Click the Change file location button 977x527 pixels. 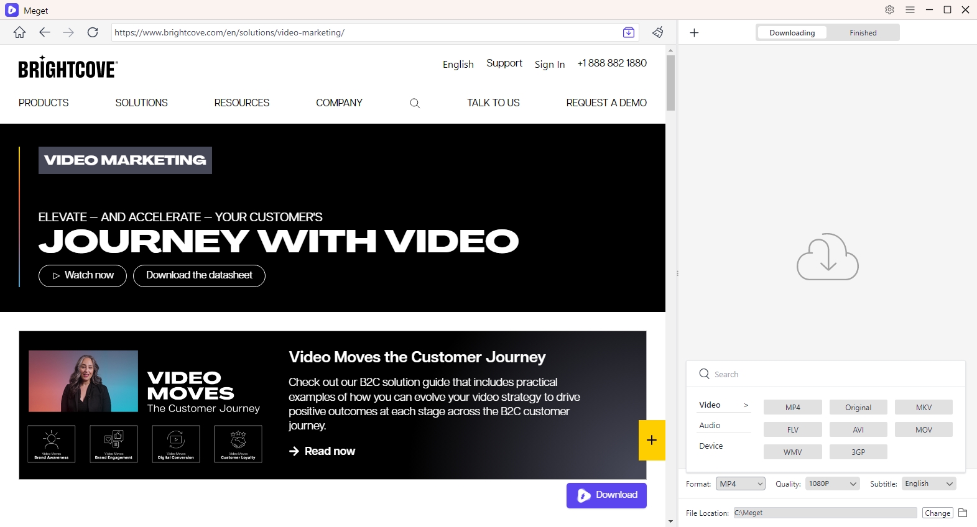coord(937,513)
